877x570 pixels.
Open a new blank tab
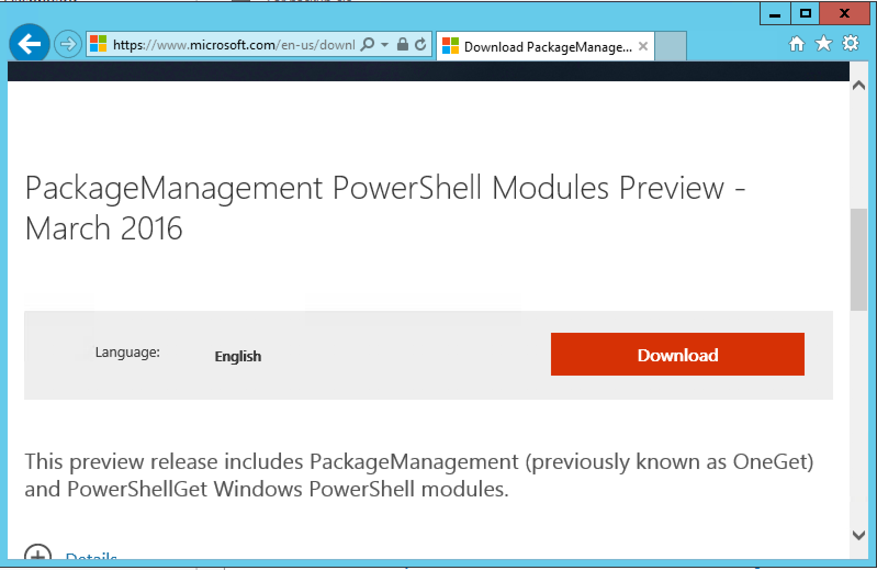point(670,46)
